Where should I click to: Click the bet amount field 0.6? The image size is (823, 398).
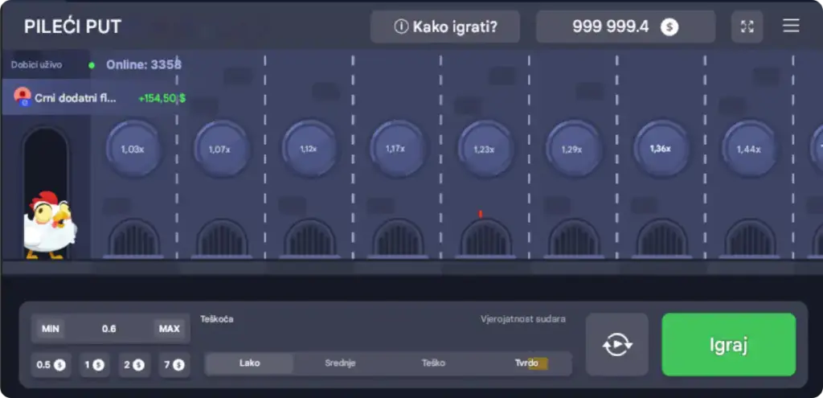[x=109, y=329]
